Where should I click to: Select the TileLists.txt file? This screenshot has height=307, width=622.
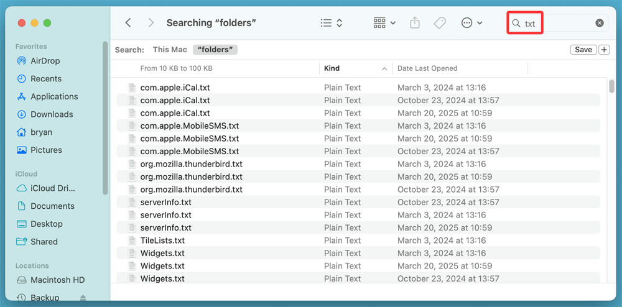tap(358, 240)
